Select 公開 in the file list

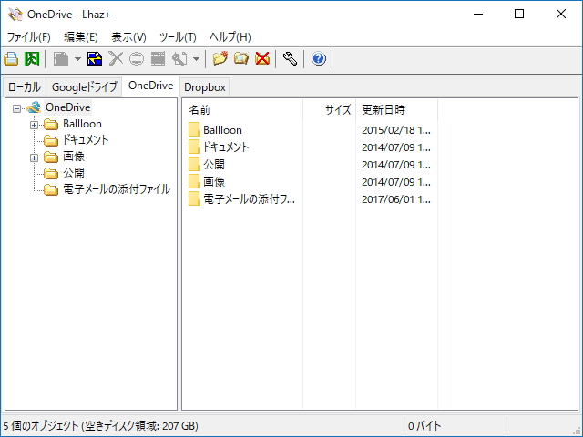point(214,165)
